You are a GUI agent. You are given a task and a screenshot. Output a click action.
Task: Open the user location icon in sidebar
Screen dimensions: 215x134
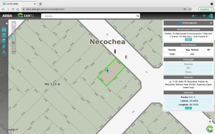pyautogui.click(x=4, y=52)
